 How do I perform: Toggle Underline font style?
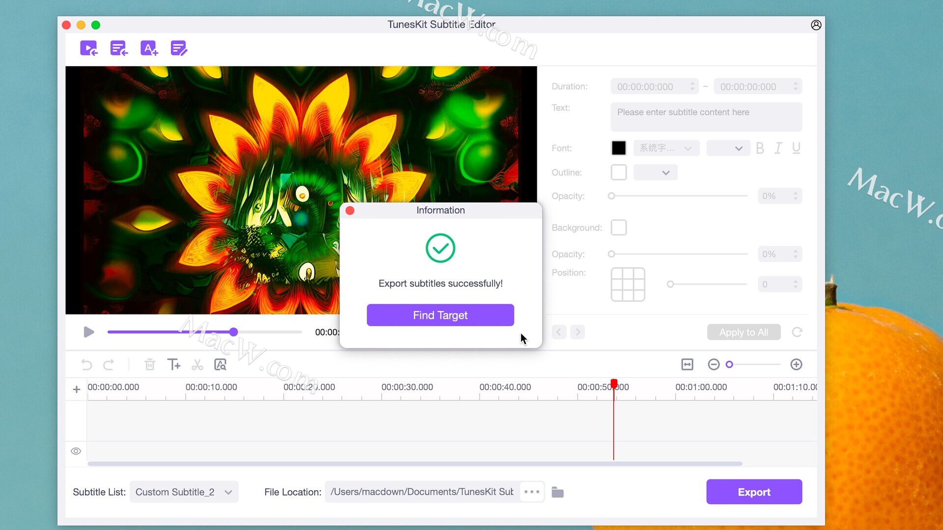pyautogui.click(x=796, y=148)
